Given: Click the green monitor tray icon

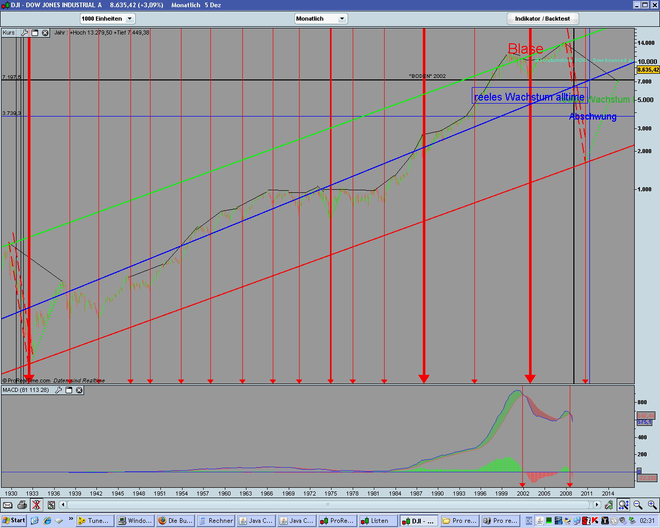Looking at the screenshot, I should (549, 521).
